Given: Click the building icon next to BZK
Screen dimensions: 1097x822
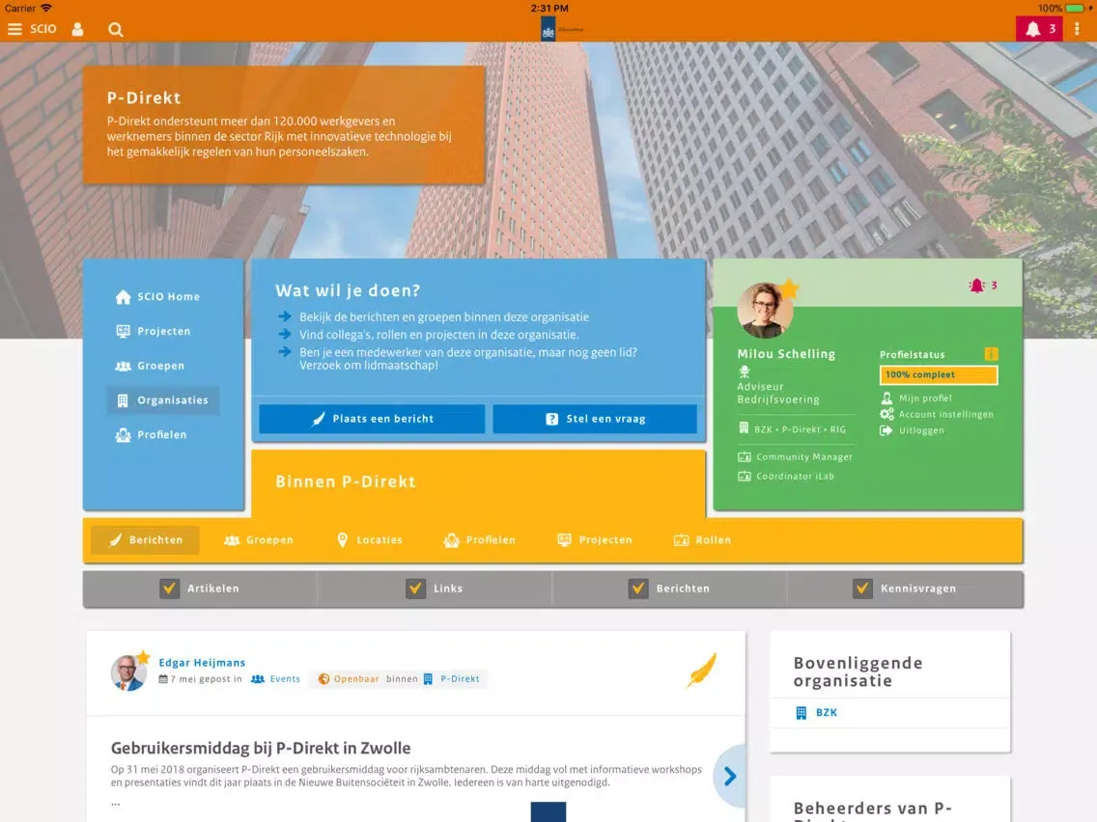Looking at the screenshot, I should tap(802, 713).
